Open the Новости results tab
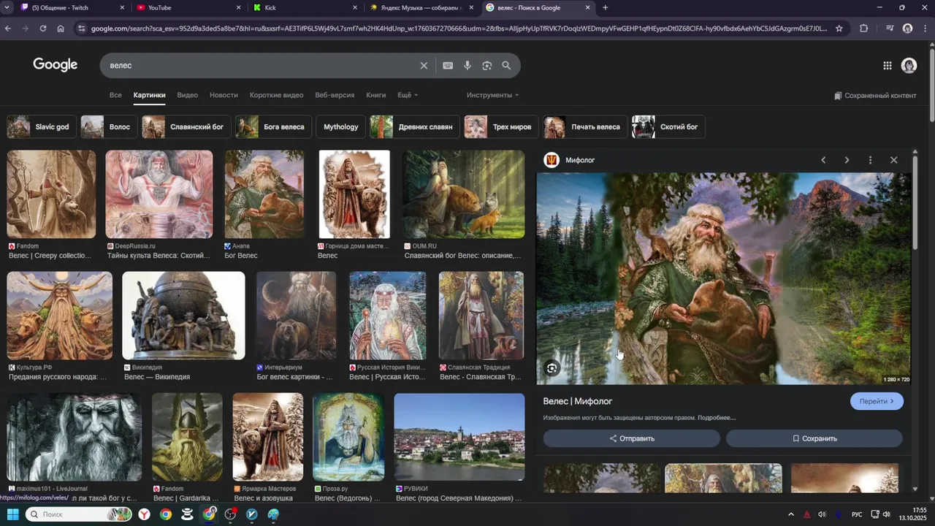935x526 pixels. click(224, 95)
